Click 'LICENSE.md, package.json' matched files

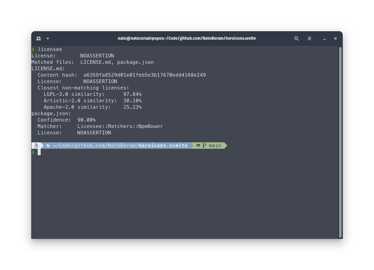pyautogui.click(x=117, y=62)
